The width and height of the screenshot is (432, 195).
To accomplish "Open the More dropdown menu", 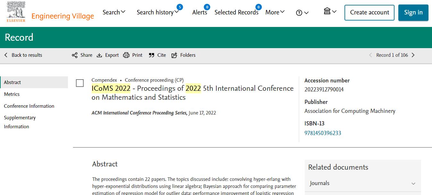I will [x=275, y=12].
